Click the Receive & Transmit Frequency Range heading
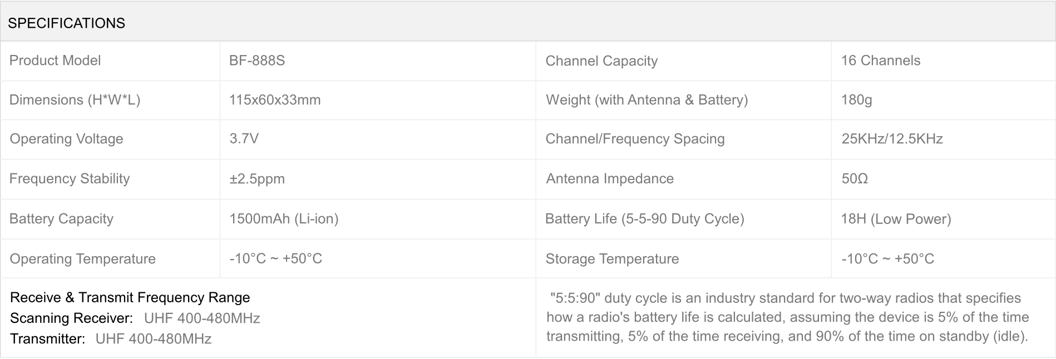1056x359 pixels. tap(130, 298)
